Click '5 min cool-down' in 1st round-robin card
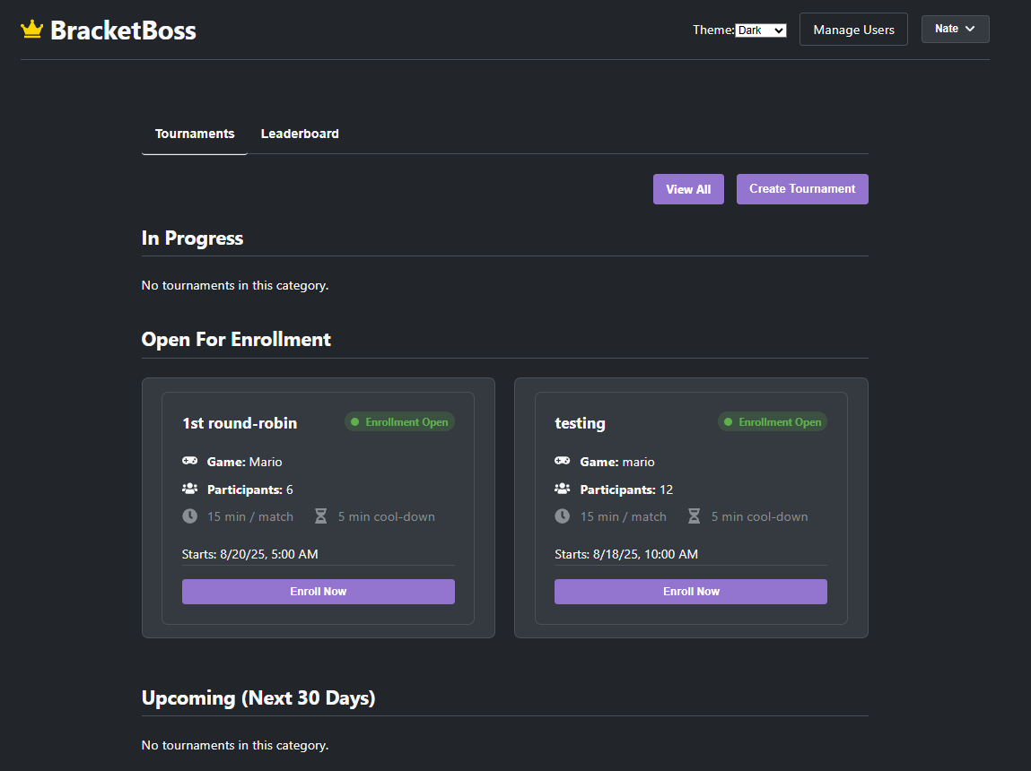1031x771 pixels. click(x=387, y=517)
